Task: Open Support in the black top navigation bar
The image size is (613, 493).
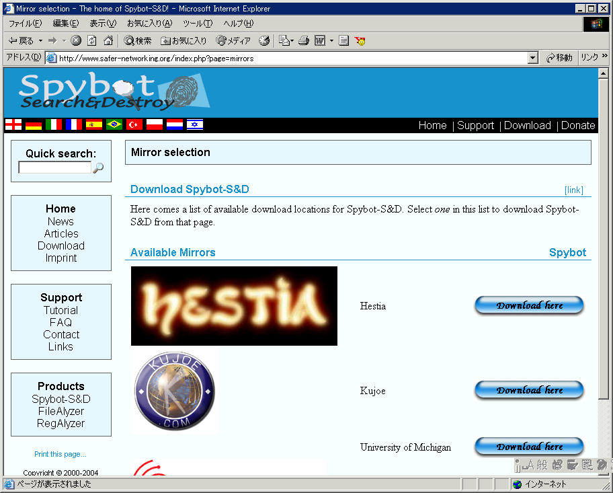Action: click(475, 125)
